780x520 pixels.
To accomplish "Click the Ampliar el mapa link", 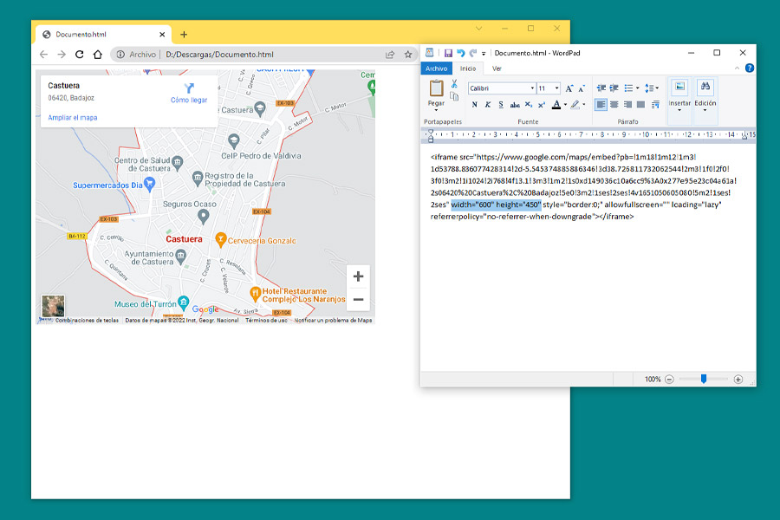I will [73, 118].
